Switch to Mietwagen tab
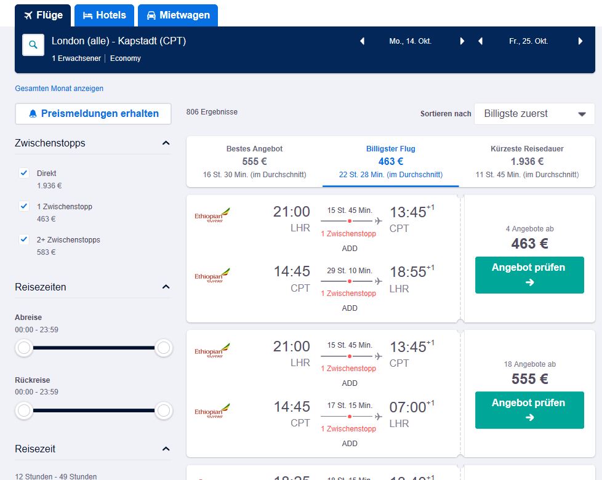The height and width of the screenshot is (480, 602). pyautogui.click(x=178, y=15)
